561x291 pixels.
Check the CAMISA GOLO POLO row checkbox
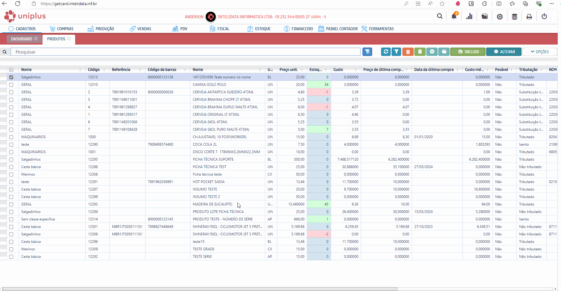pyautogui.click(x=11, y=85)
